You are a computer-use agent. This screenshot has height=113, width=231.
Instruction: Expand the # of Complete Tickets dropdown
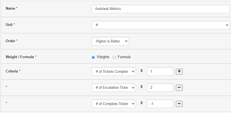click(114, 104)
